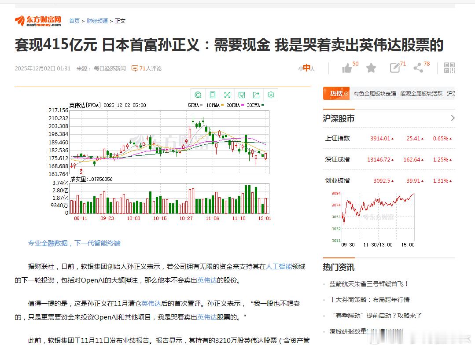
Task: Click the write-comment pencil icon showing 71
Action: (395, 68)
